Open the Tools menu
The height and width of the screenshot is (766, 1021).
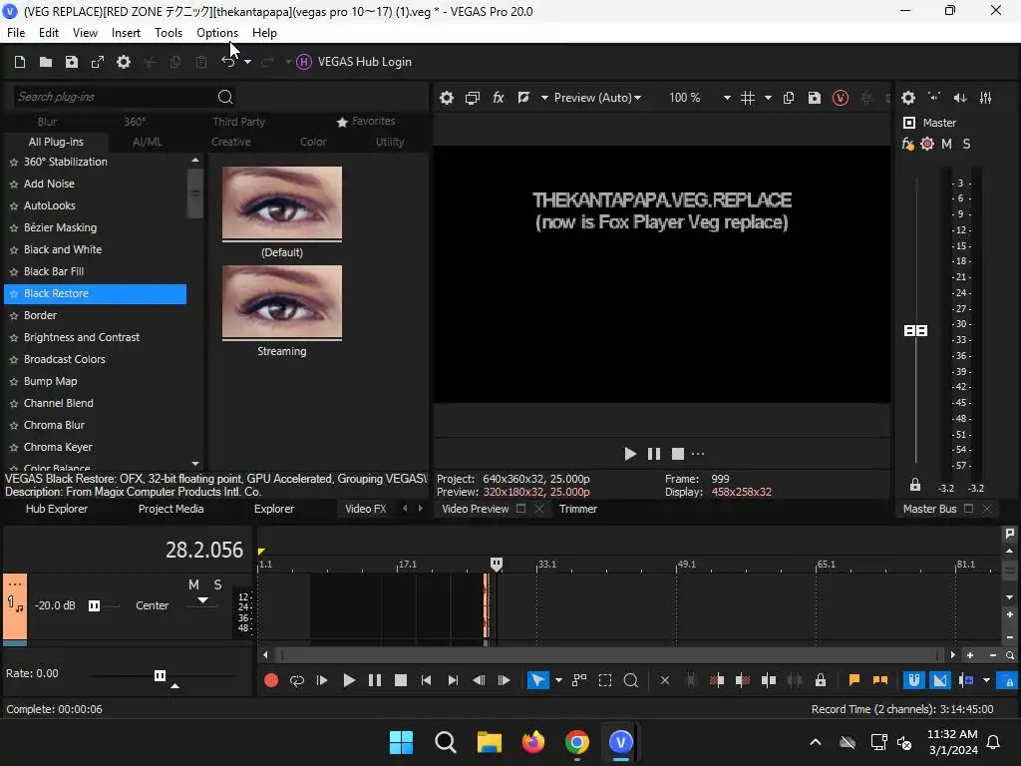168,33
